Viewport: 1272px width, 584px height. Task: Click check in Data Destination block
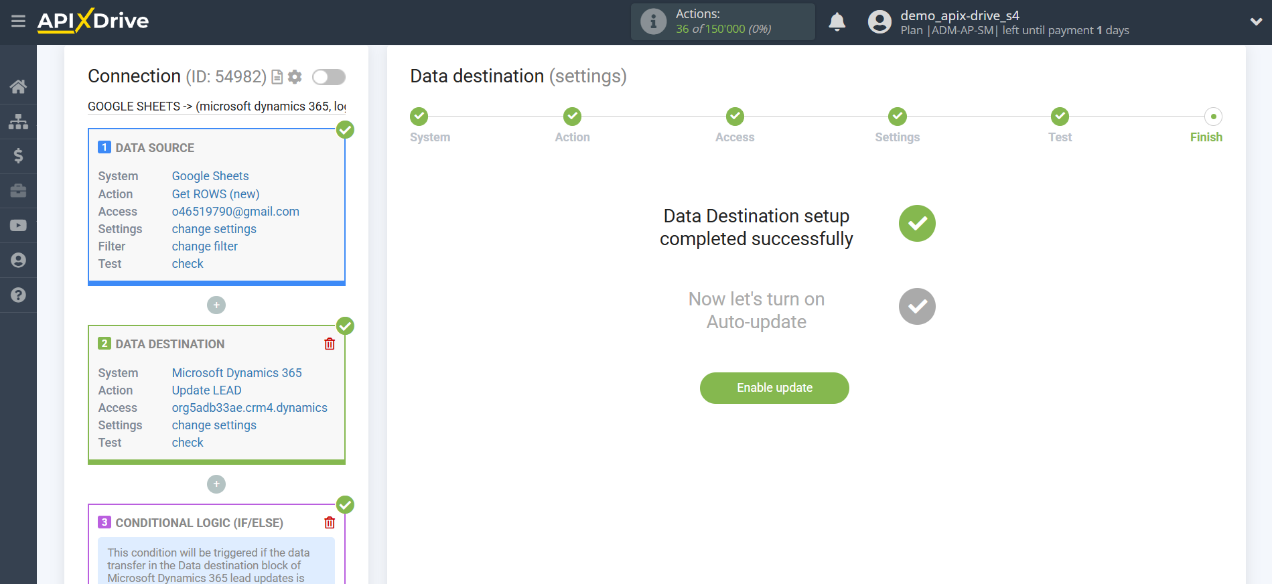(188, 443)
